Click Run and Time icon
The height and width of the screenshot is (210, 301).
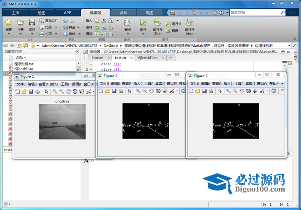point(189,22)
